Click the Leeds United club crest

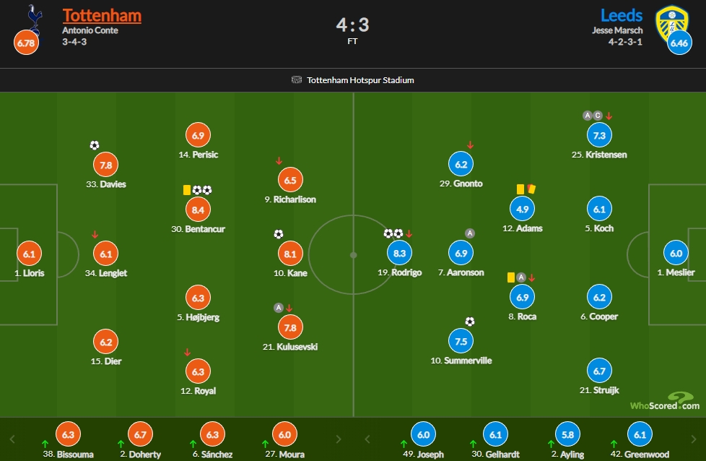[x=672, y=22]
